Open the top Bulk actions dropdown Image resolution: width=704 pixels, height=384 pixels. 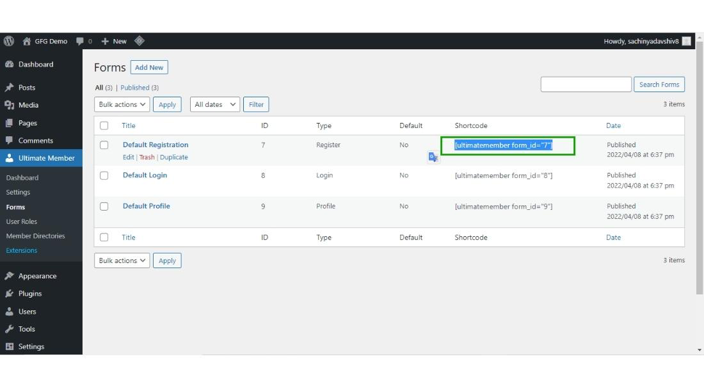pos(122,104)
